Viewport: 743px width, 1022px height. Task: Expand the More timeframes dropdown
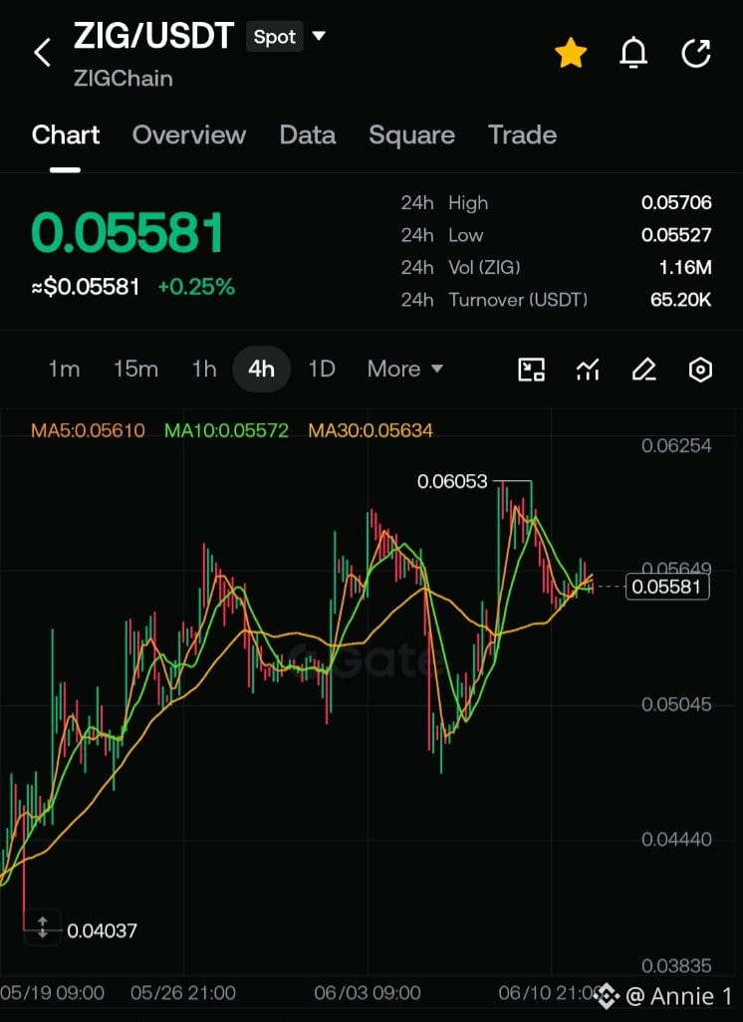point(404,369)
